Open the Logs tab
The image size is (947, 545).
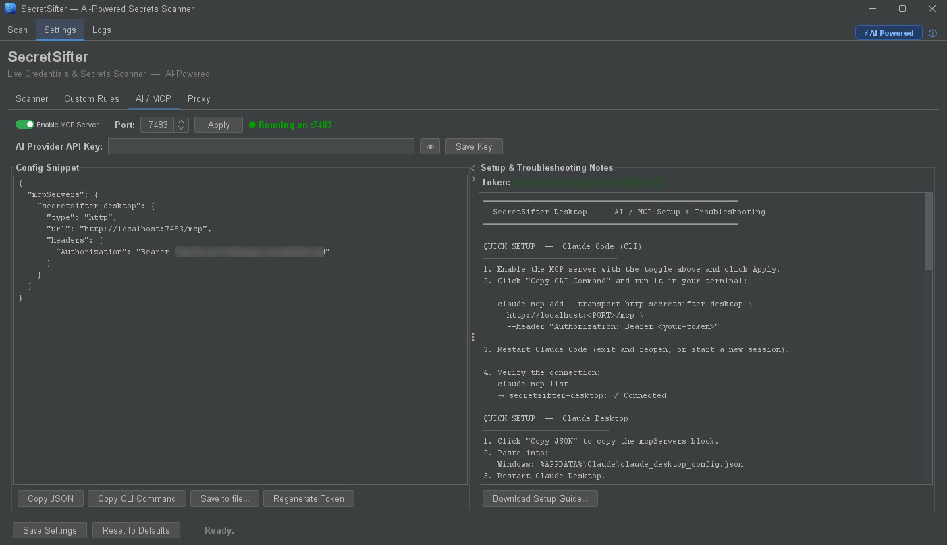[102, 30]
